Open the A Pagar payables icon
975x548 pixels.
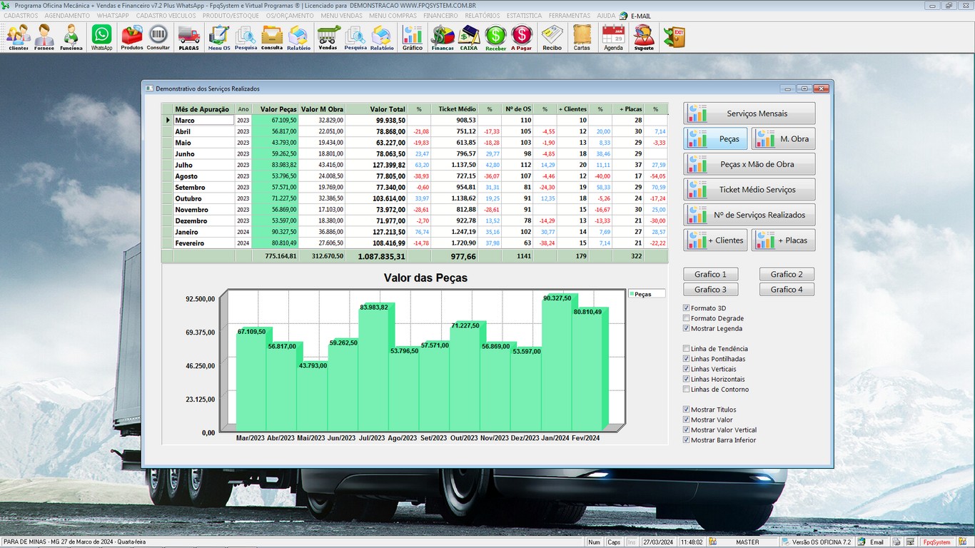point(522,37)
